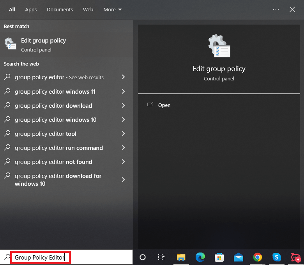Expand arrow for 'group policy editor windows 11'
Viewport: 304px width, 265px height.
tap(123, 91)
